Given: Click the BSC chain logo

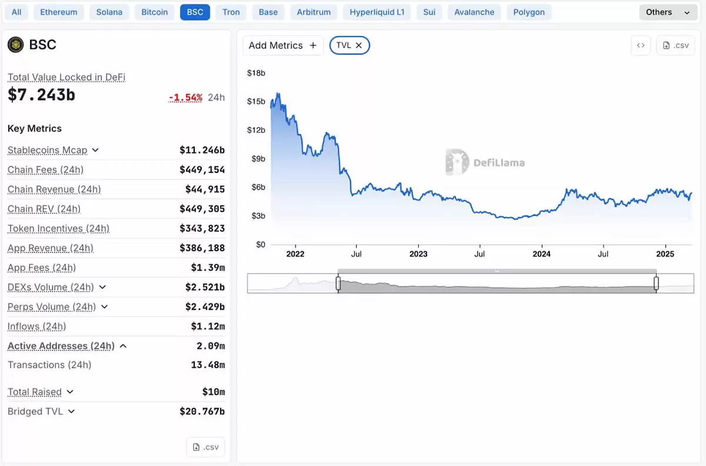Looking at the screenshot, I should (15, 45).
